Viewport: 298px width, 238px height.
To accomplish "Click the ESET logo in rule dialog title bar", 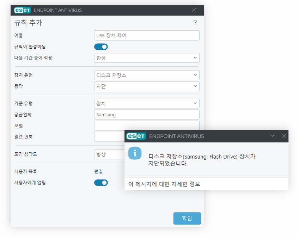I will [23, 10].
